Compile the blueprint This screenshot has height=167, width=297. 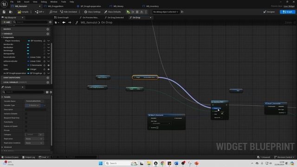click(23, 12)
